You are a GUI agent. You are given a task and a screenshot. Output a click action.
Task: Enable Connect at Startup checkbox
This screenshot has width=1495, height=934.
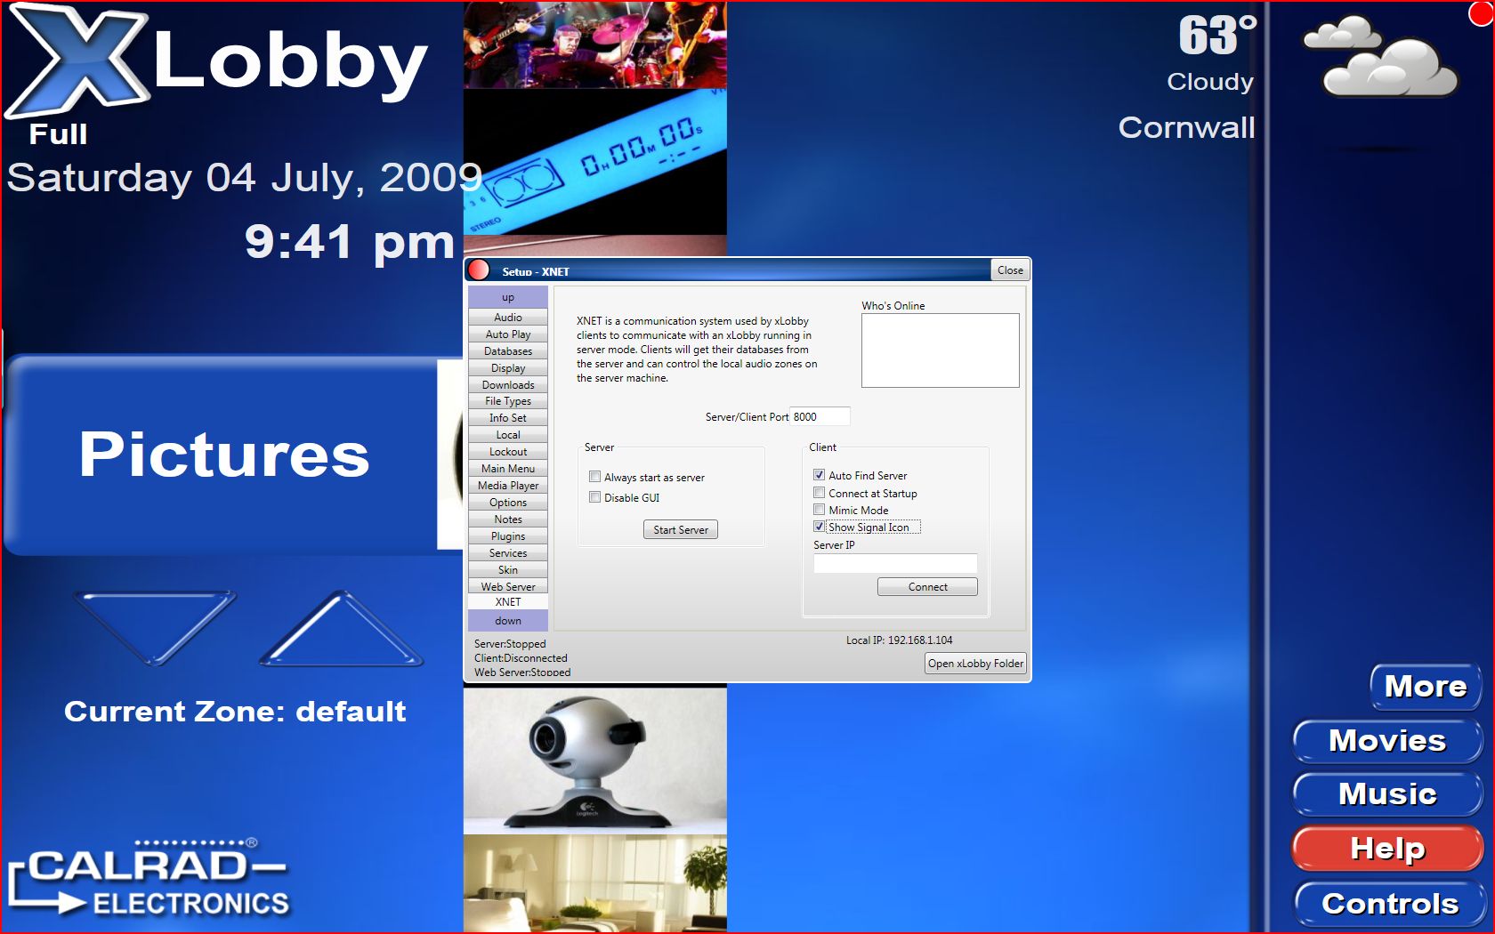click(x=819, y=493)
